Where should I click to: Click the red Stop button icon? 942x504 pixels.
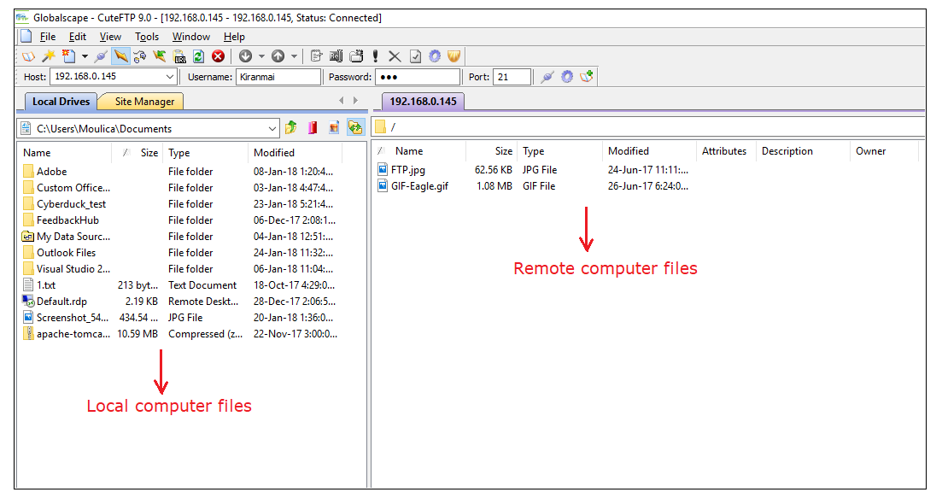219,56
